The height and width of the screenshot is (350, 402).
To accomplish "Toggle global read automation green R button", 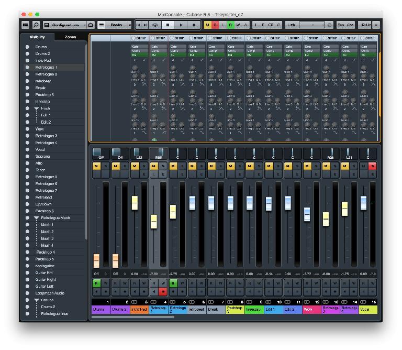I will tap(230, 25).
